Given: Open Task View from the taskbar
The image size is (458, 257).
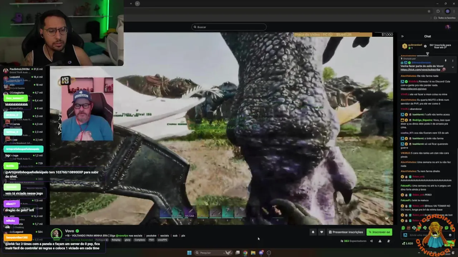Looking at the screenshot, I should 237,253.
